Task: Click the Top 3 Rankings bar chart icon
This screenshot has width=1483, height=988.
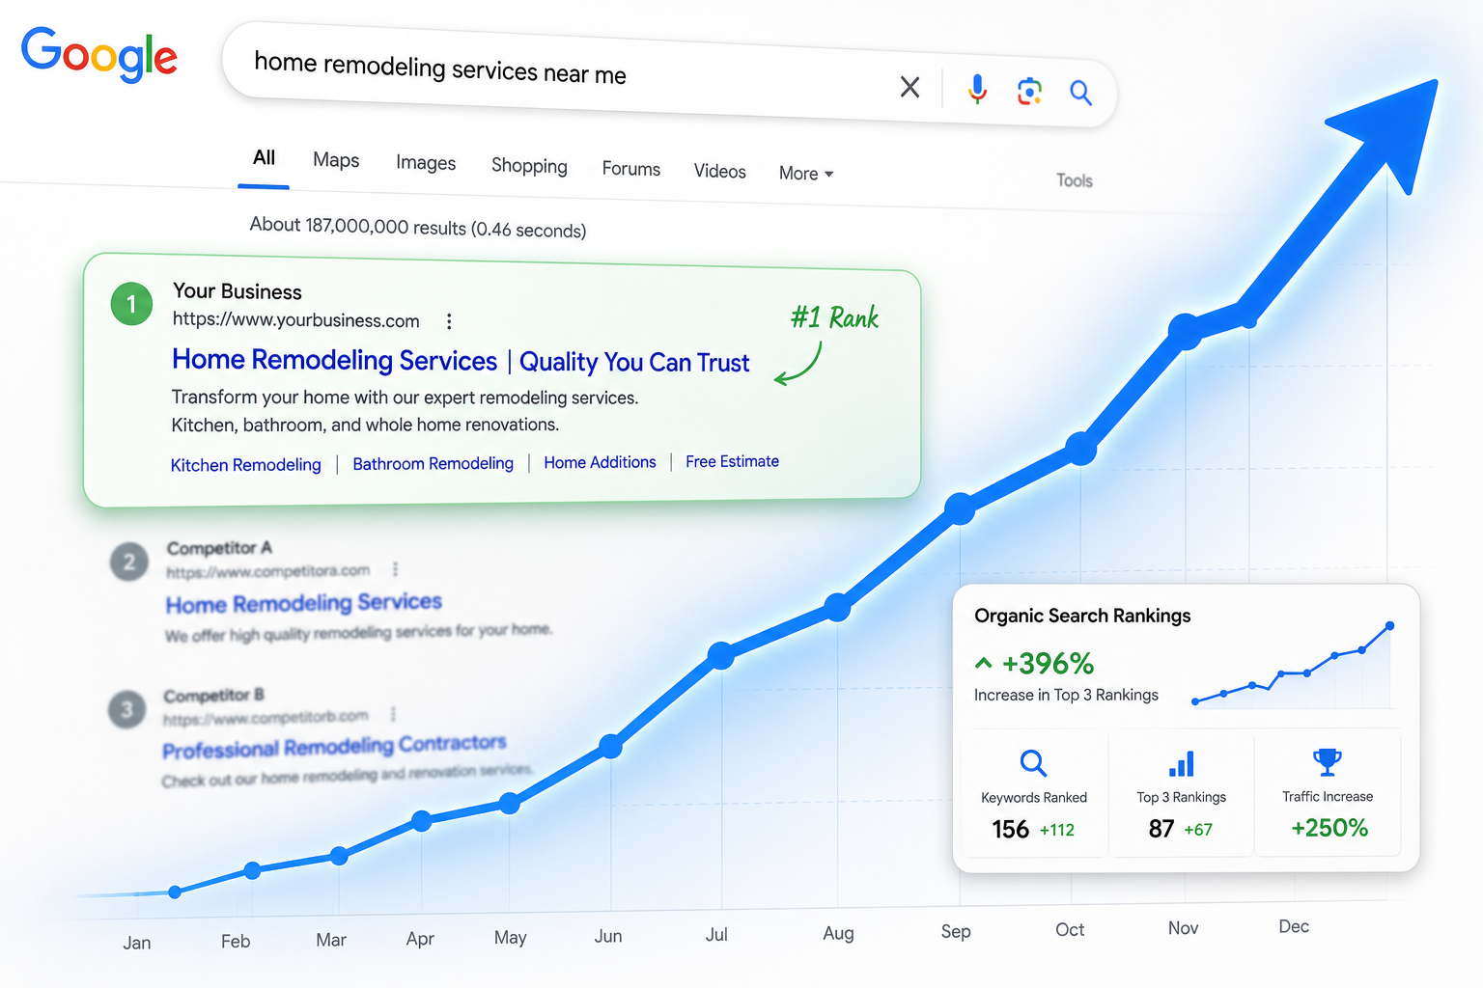Action: tap(1182, 763)
